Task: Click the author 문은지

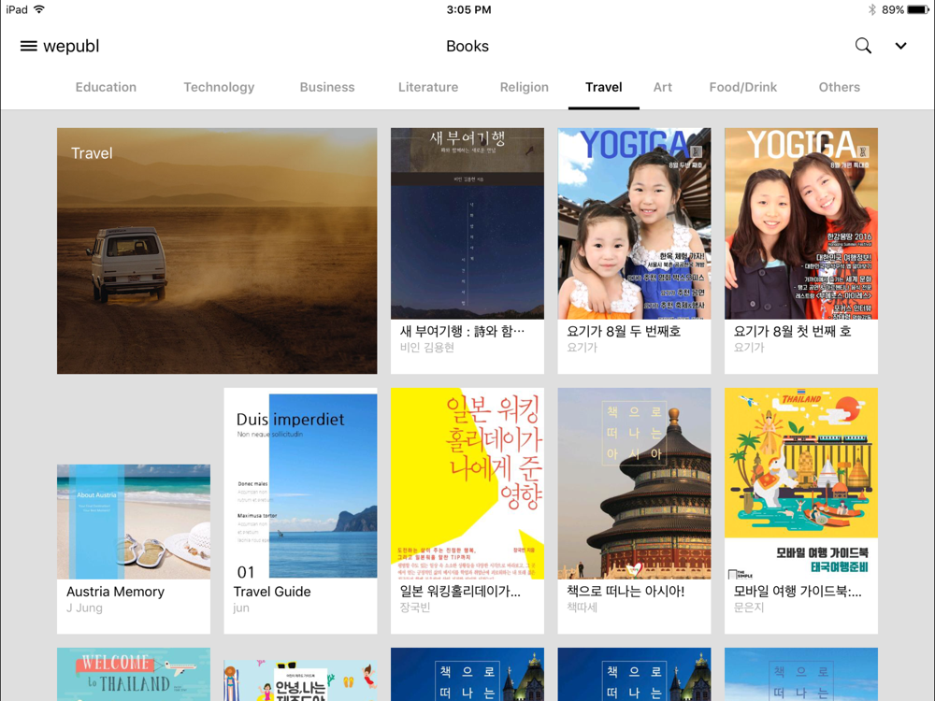Action: click(x=749, y=608)
